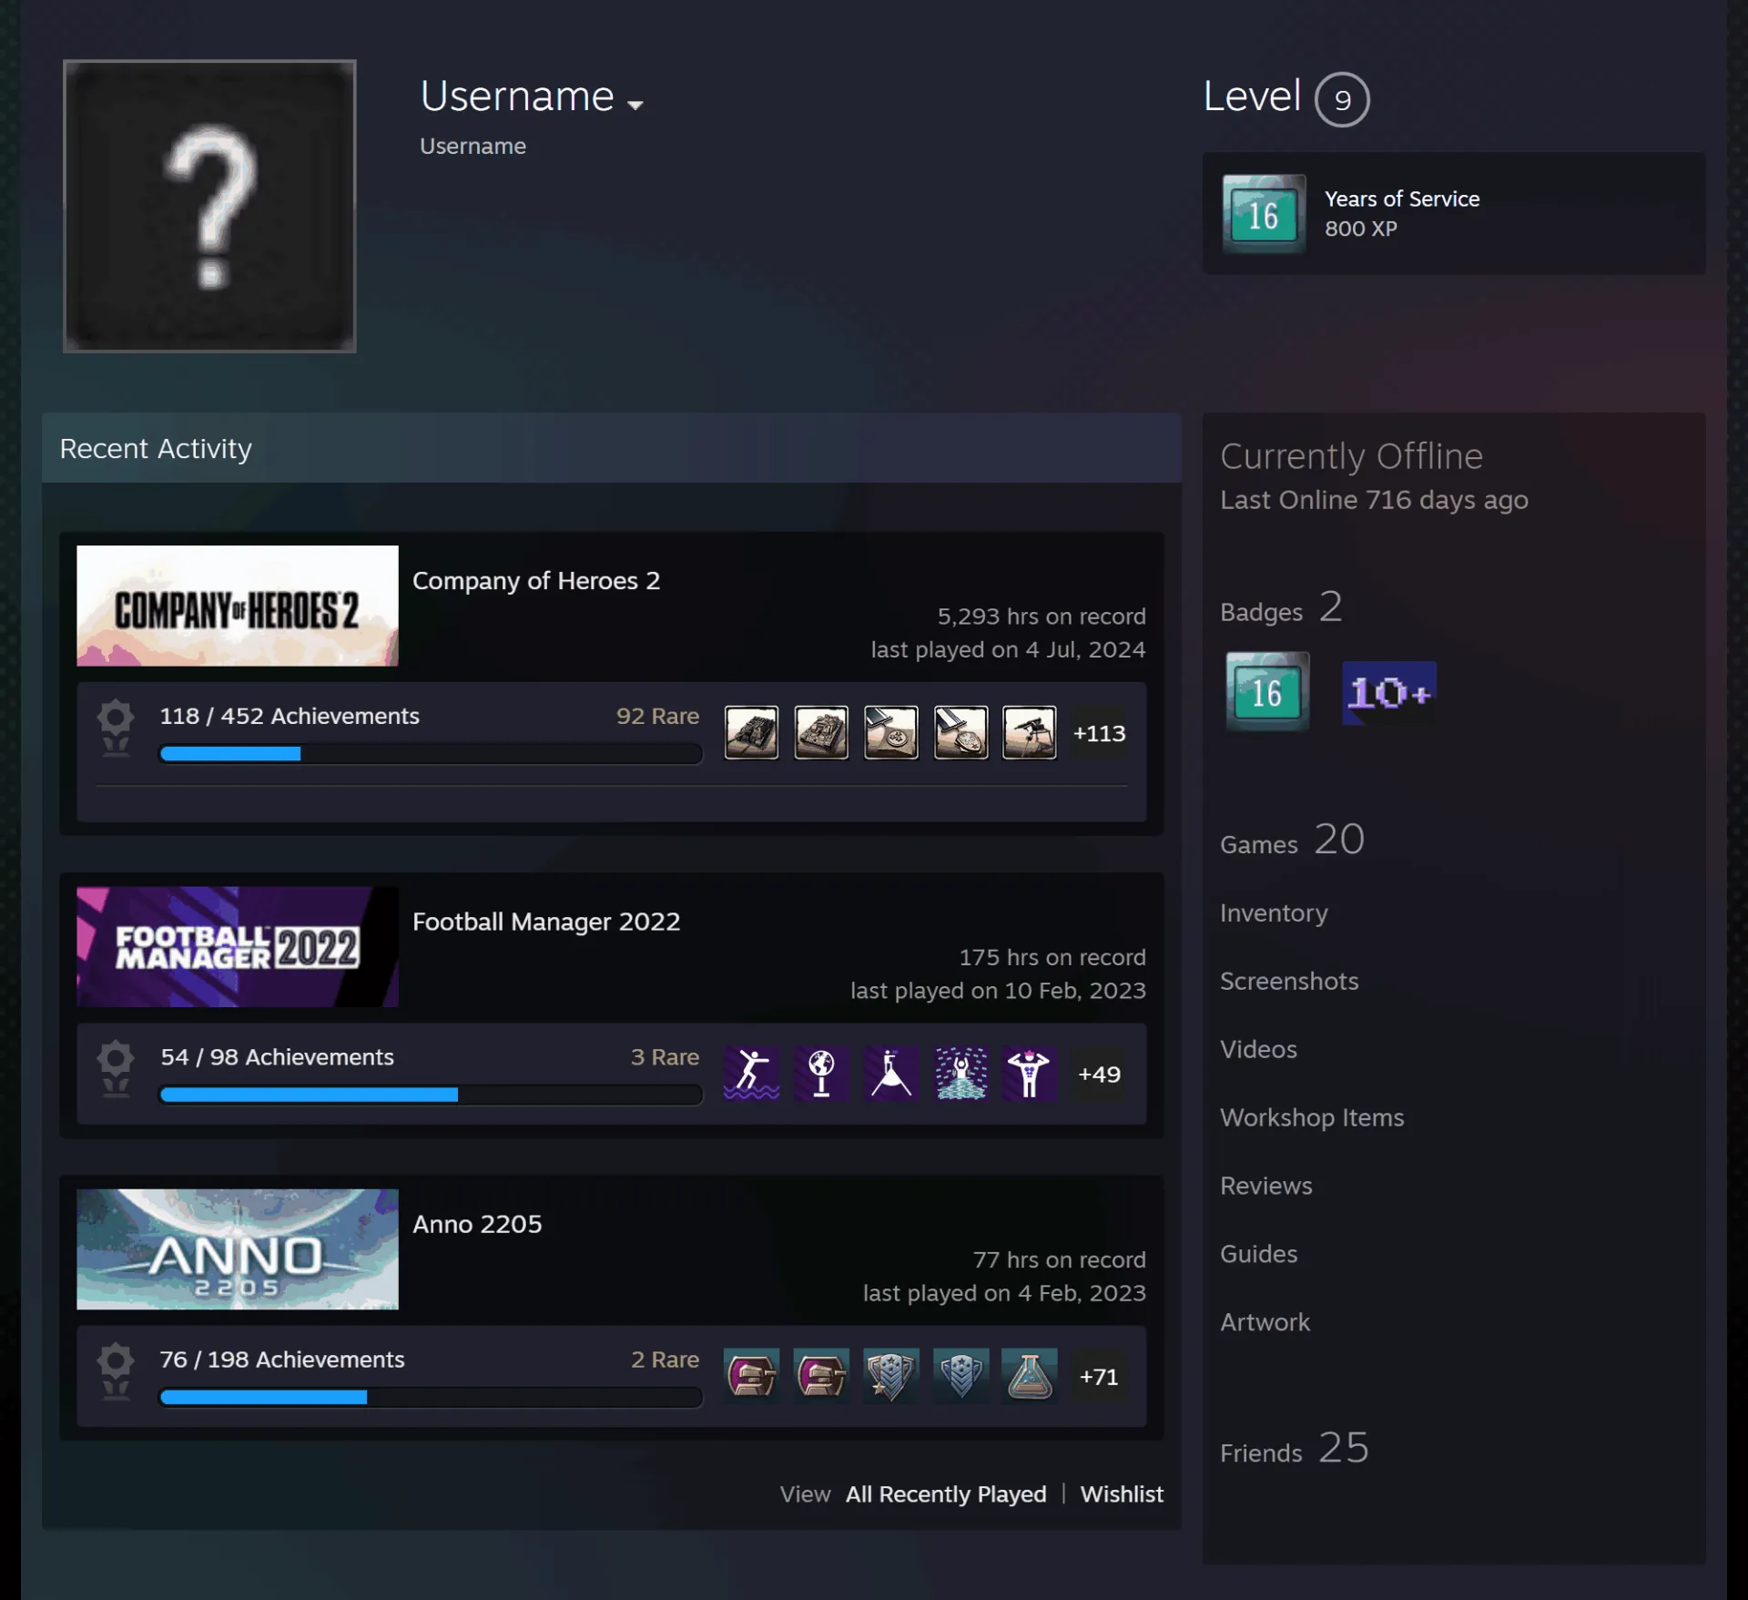1748x1600 pixels.
Task: Open the Football Manager 2022 game thumbnail
Action: [x=238, y=946]
